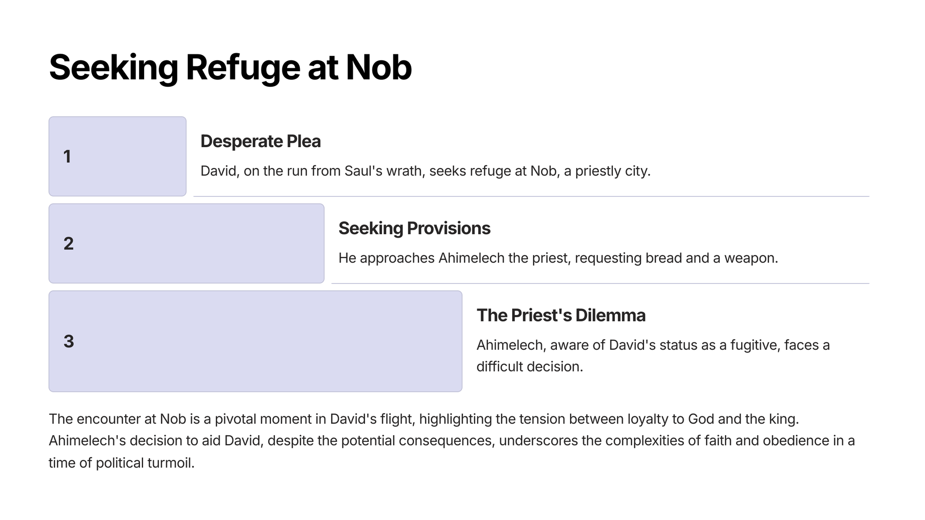Select 'The Priest's Dilemma' heading
Image resolution: width=925 pixels, height=520 pixels.
[561, 316]
